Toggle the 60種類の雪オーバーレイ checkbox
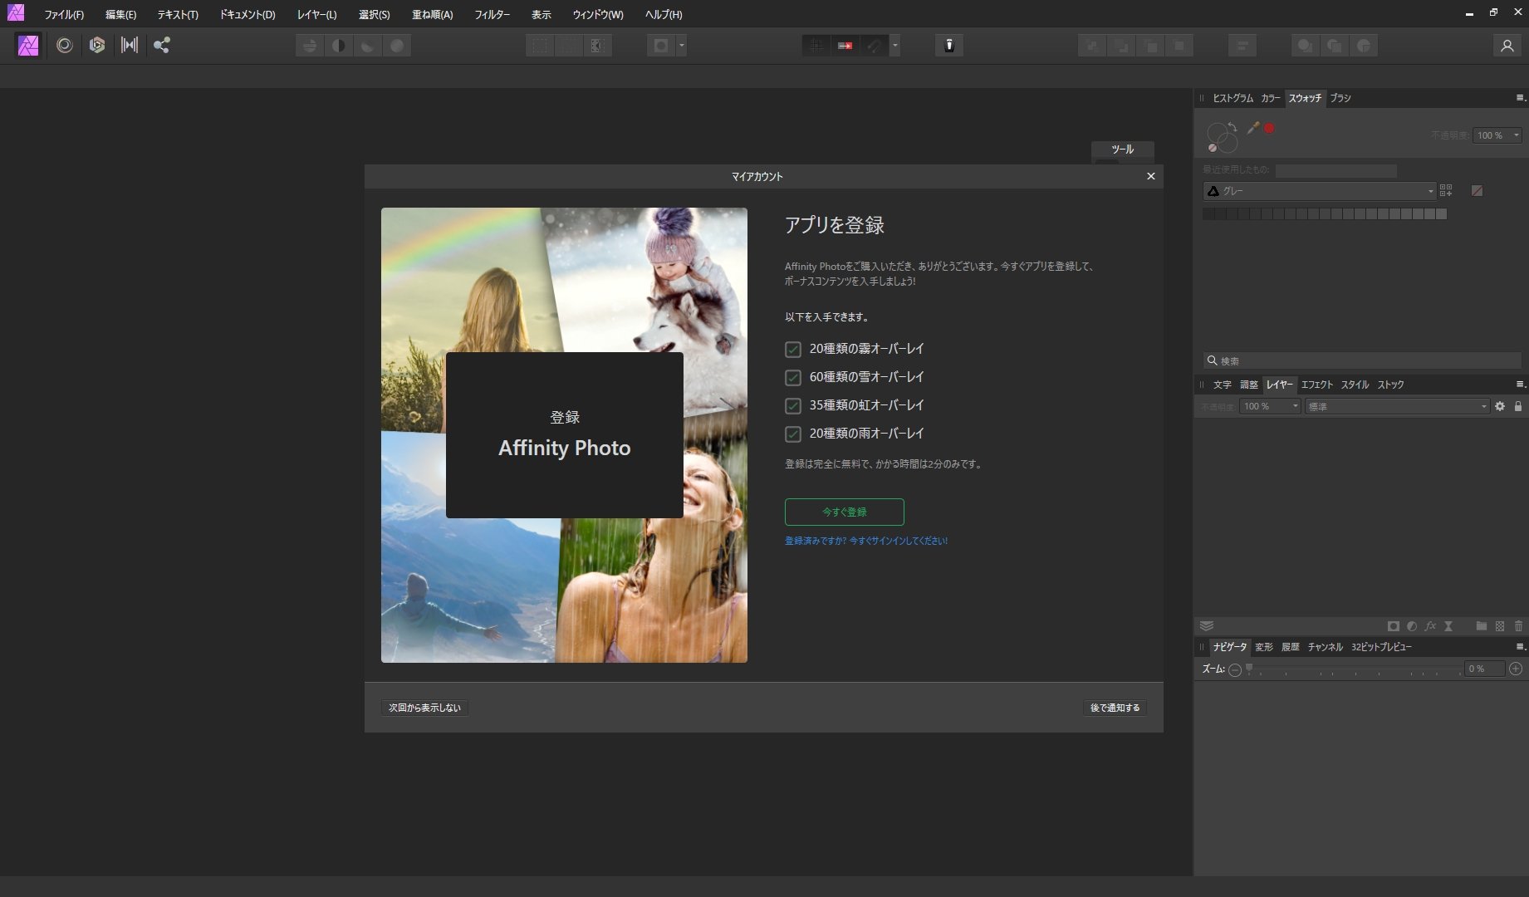 (x=793, y=378)
